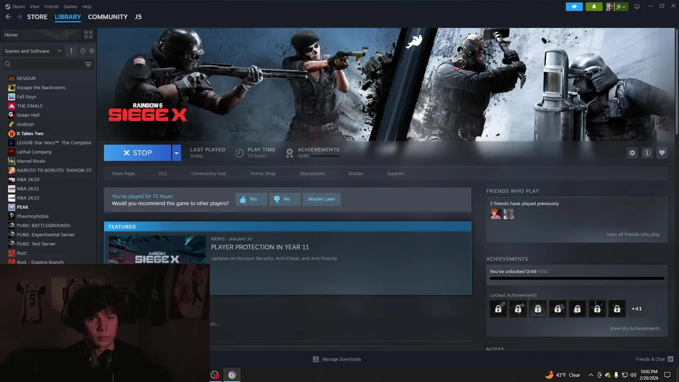Click the game info icon

647,153
